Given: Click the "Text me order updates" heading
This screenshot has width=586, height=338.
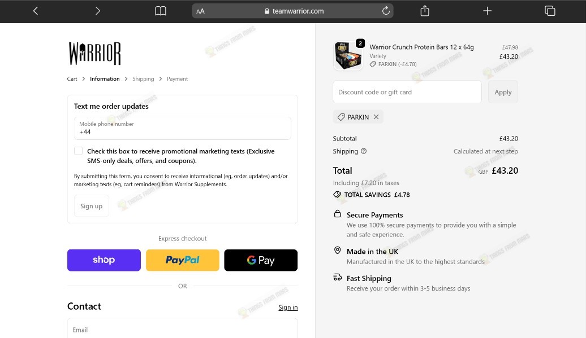Looking at the screenshot, I should 111,106.
